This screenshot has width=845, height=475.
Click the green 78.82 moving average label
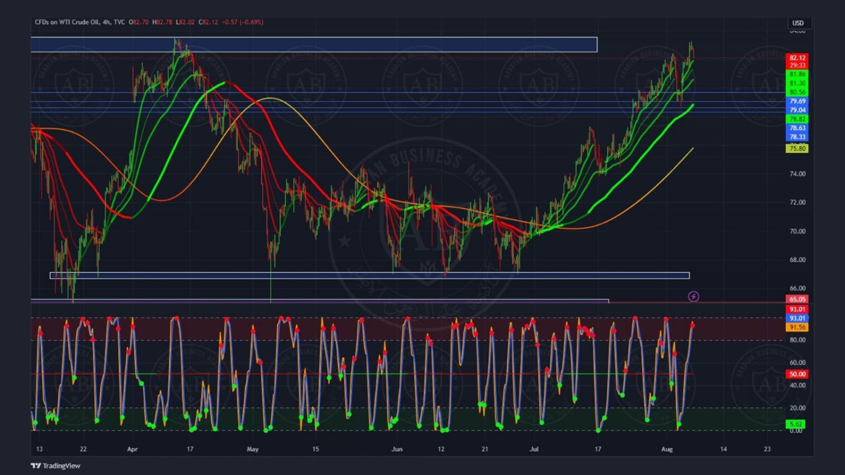797,119
